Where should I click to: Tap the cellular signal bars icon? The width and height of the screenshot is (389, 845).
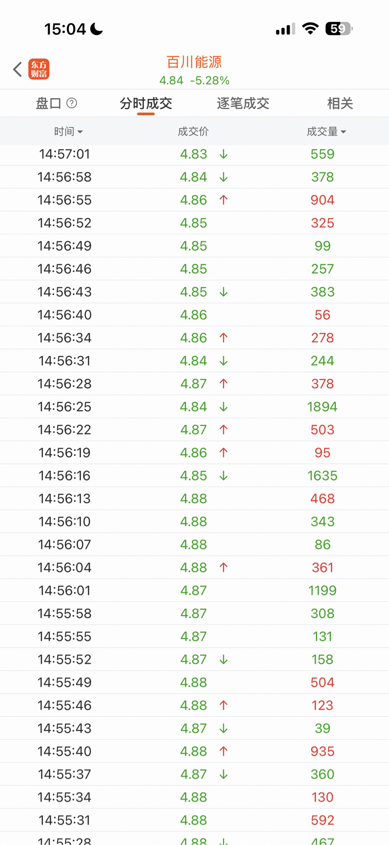[285, 29]
